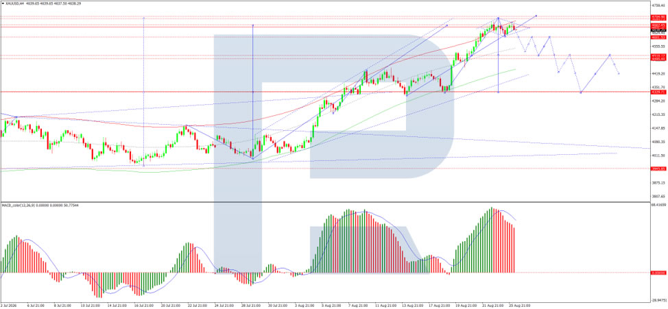Click the 4759.40 price scale value
Screen dimensions: 668x309
pyautogui.click(x=658, y=5)
